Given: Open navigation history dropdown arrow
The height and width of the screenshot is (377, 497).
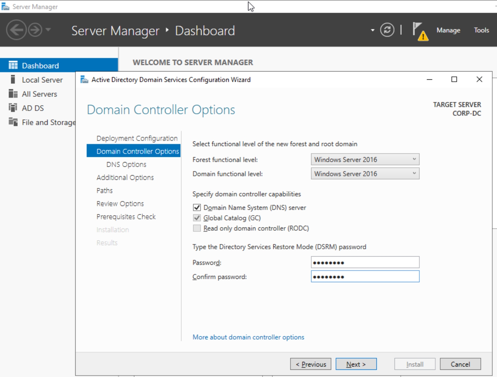Looking at the screenshot, I should 48,30.
